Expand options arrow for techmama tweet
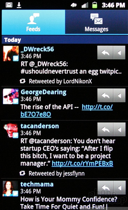 pyautogui.click(x=119, y=187)
